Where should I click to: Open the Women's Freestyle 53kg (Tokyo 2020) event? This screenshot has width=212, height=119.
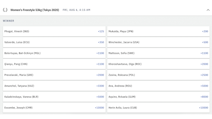(35, 10)
